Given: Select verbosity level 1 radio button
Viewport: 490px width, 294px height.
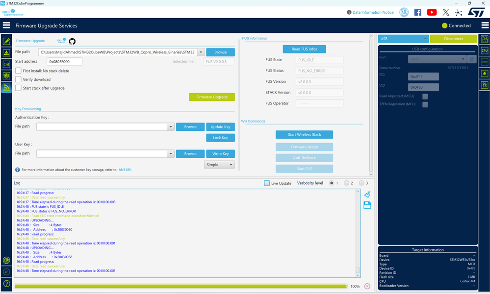Looking at the screenshot, I should tap(332, 183).
